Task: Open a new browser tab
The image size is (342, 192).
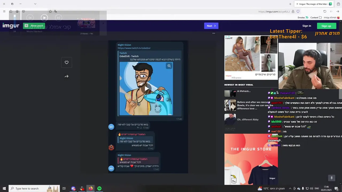Action: click(x=290, y=4)
